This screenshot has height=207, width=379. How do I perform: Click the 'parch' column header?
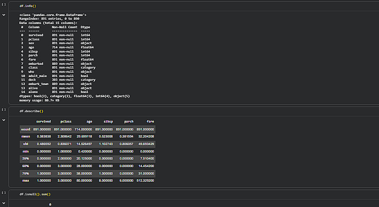point(129,122)
